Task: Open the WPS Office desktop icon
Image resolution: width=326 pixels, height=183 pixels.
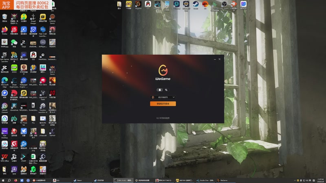Action: [4, 157]
